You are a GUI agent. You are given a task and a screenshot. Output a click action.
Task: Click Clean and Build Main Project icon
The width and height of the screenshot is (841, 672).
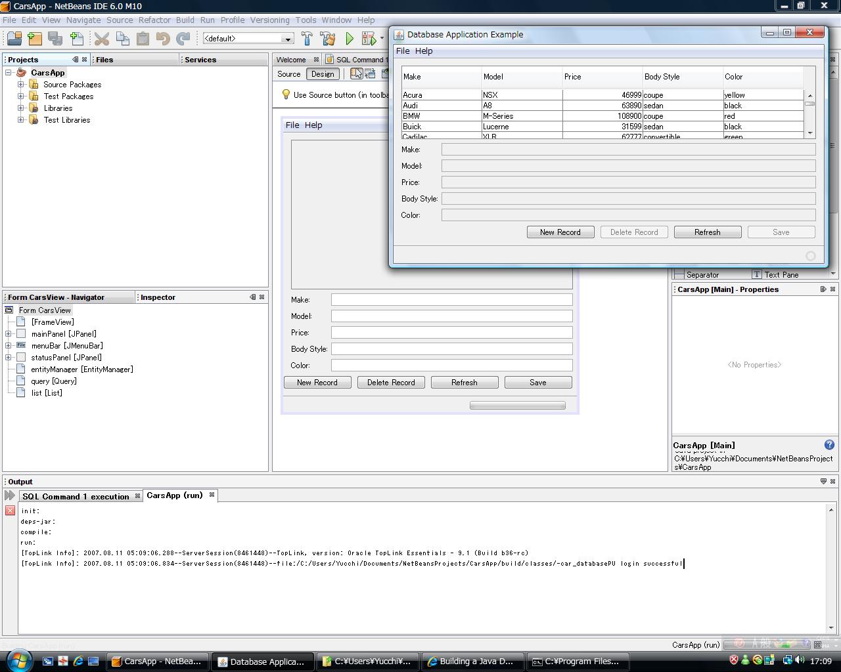coord(327,39)
